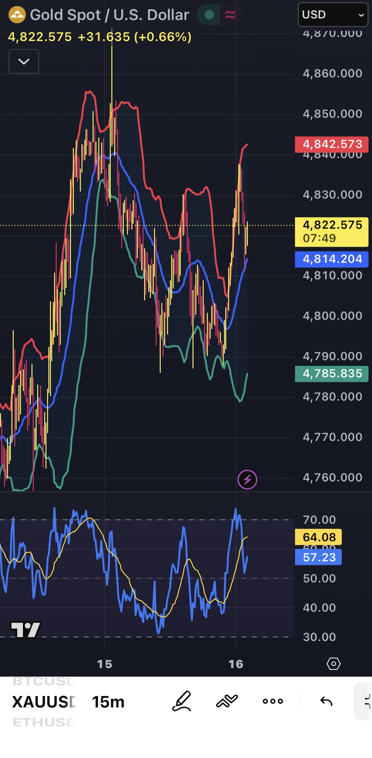Tap the 16 date marker on time axis

tap(236, 664)
